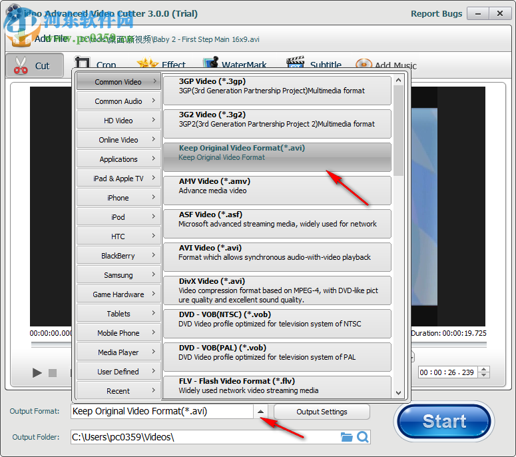Expand the Mobile Phone category
This screenshot has width=516, height=457.
point(119,333)
